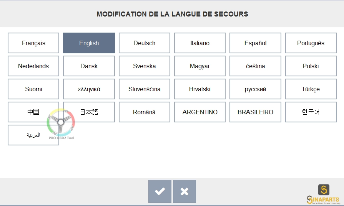Pick Italiano from the language grid
This screenshot has height=206, width=344.
click(x=199, y=43)
